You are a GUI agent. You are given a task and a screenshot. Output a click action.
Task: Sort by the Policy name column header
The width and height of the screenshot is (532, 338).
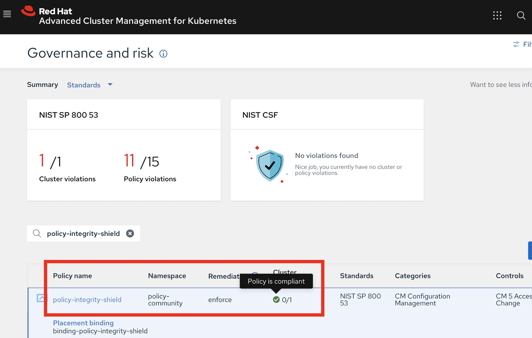(72, 276)
